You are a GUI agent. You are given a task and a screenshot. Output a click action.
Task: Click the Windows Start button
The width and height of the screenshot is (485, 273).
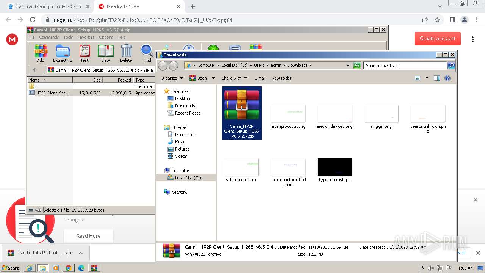pos(11,268)
